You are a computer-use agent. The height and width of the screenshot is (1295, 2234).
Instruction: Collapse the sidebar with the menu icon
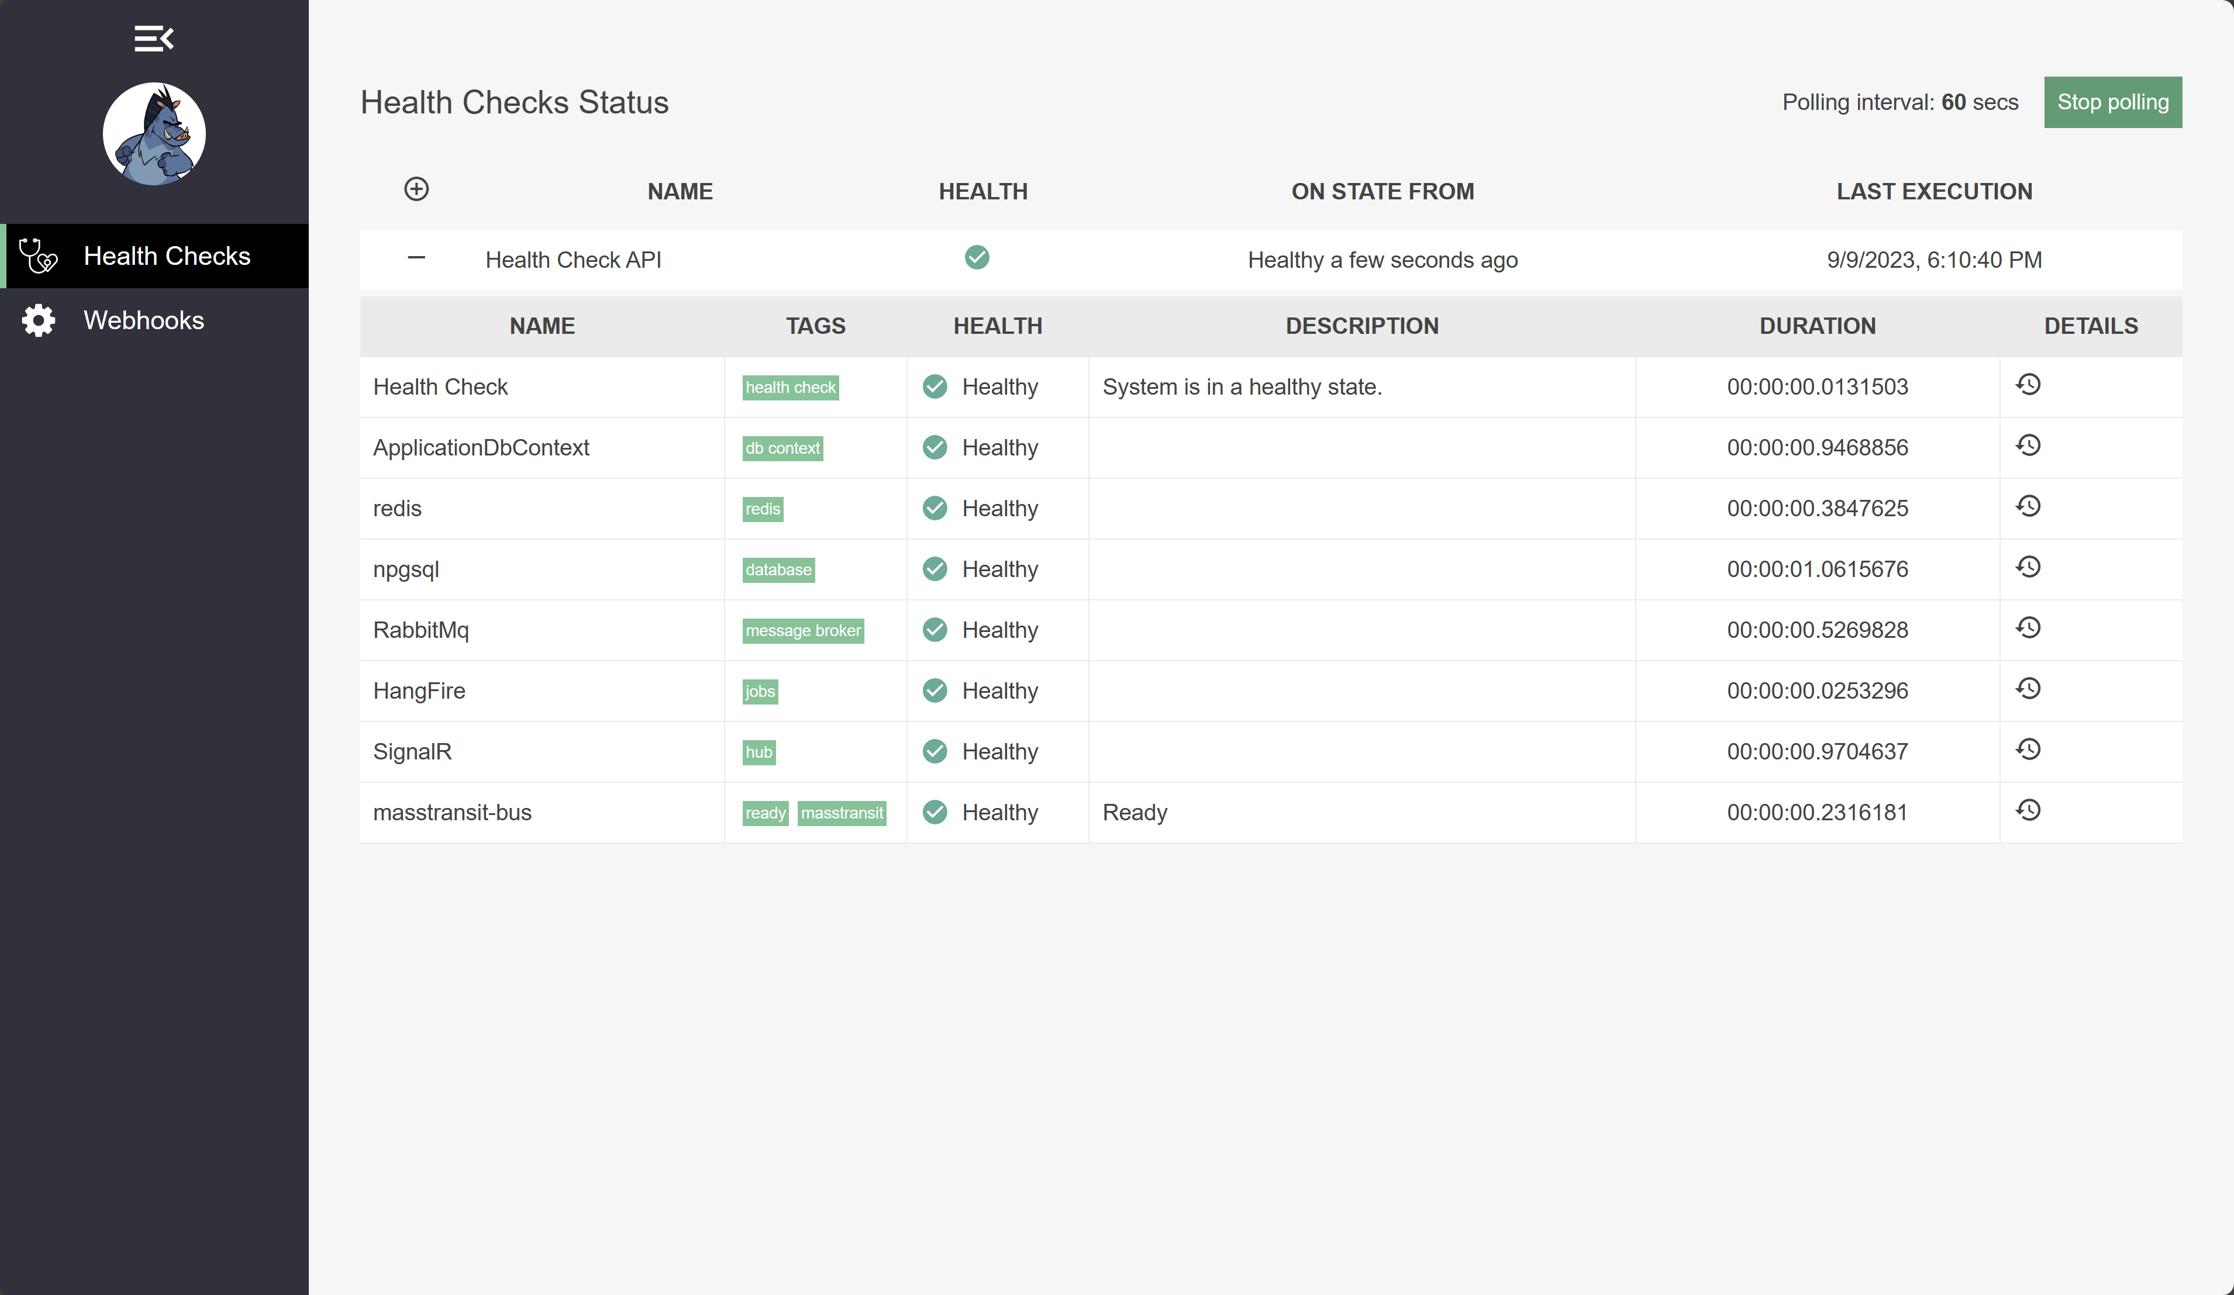click(x=153, y=39)
